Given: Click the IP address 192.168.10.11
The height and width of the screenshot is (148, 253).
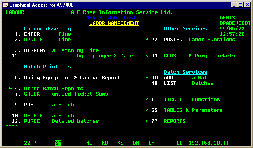Looking at the screenshot, I should tap(209, 143).
